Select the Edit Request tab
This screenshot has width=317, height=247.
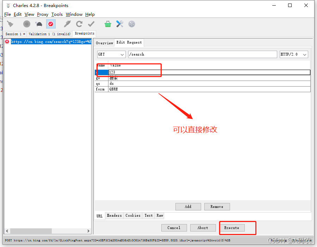(x=129, y=43)
